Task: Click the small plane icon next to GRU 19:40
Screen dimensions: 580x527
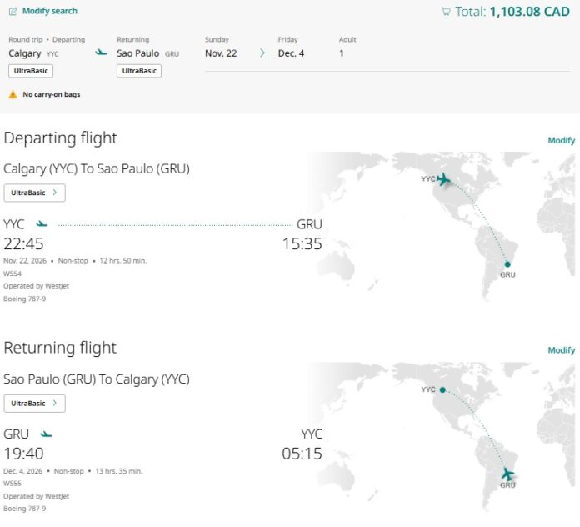Action: click(x=46, y=434)
